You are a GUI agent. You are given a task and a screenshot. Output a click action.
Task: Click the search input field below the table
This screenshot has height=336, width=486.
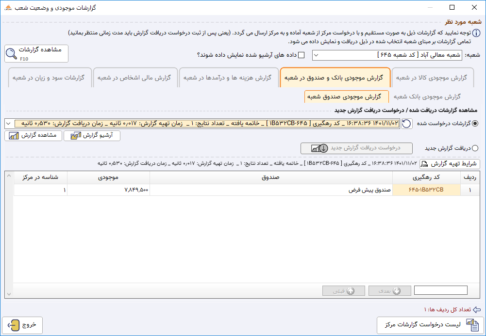(x=441, y=290)
